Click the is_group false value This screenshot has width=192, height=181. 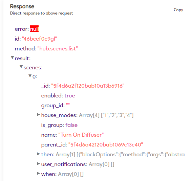click(71, 125)
